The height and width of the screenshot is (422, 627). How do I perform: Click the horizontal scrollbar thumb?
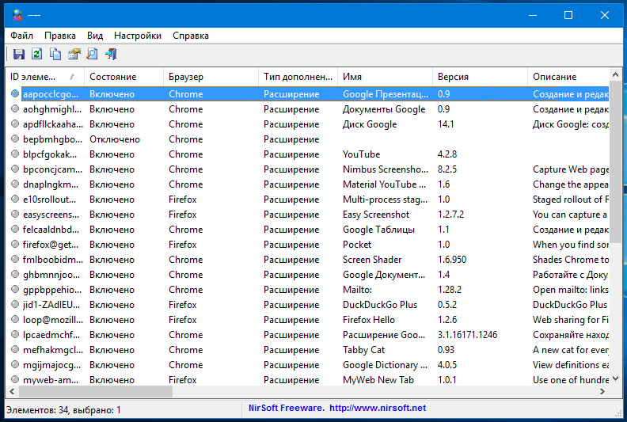point(96,392)
